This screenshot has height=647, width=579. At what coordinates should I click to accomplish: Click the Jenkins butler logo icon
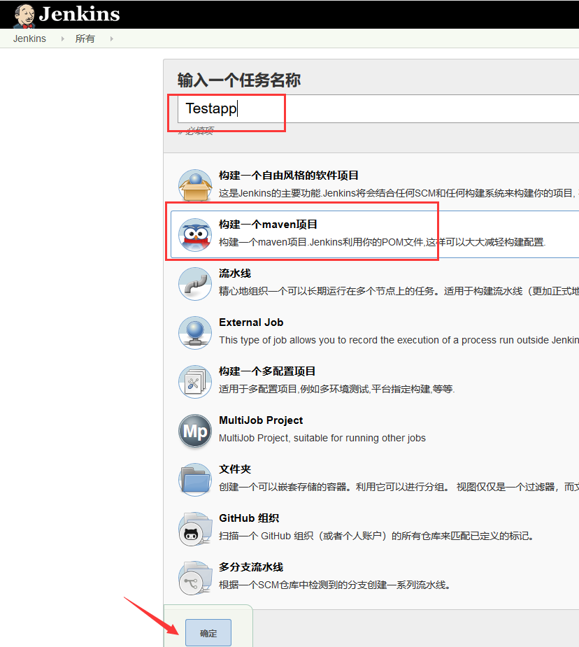click(x=24, y=15)
